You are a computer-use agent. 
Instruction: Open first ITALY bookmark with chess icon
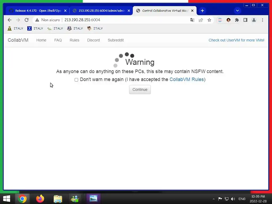click(x=15, y=28)
